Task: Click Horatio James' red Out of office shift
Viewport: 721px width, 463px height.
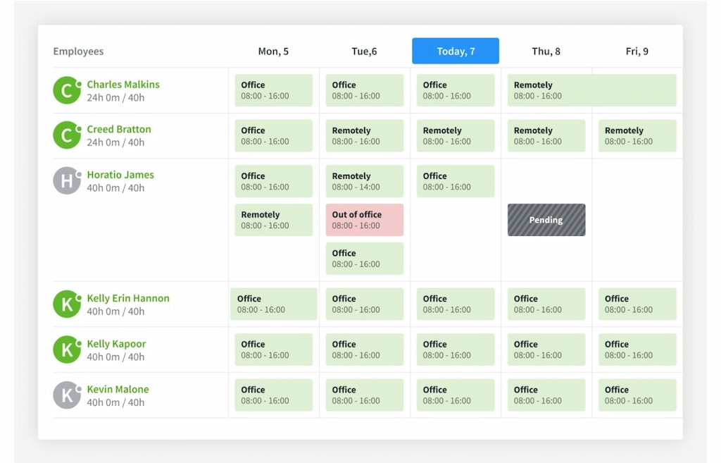Action: 364,220
